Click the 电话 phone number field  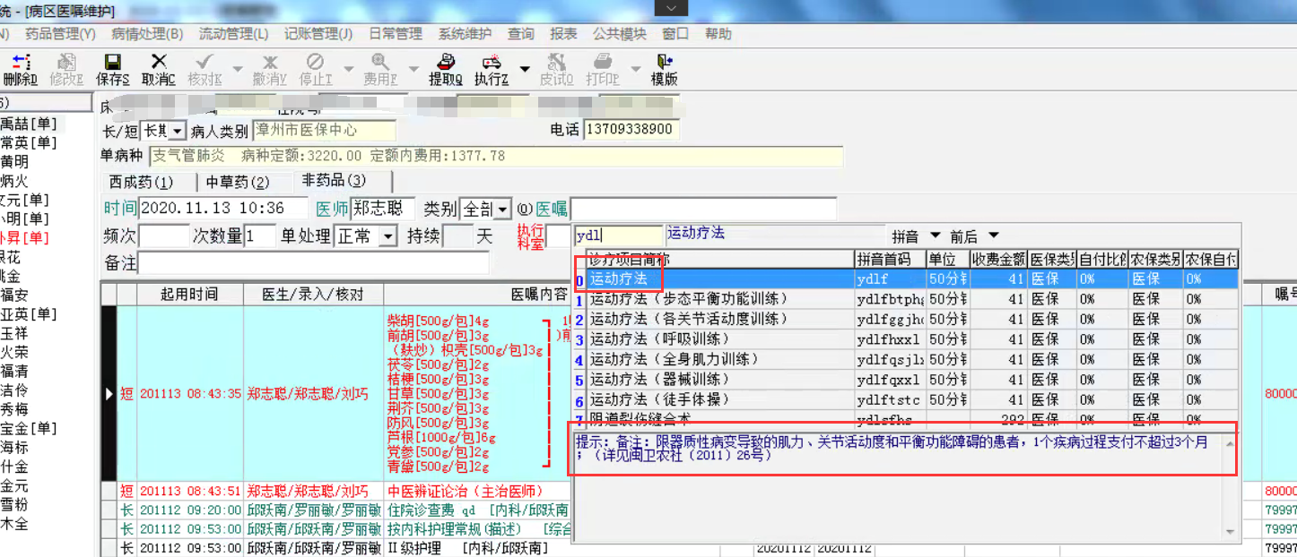point(631,130)
